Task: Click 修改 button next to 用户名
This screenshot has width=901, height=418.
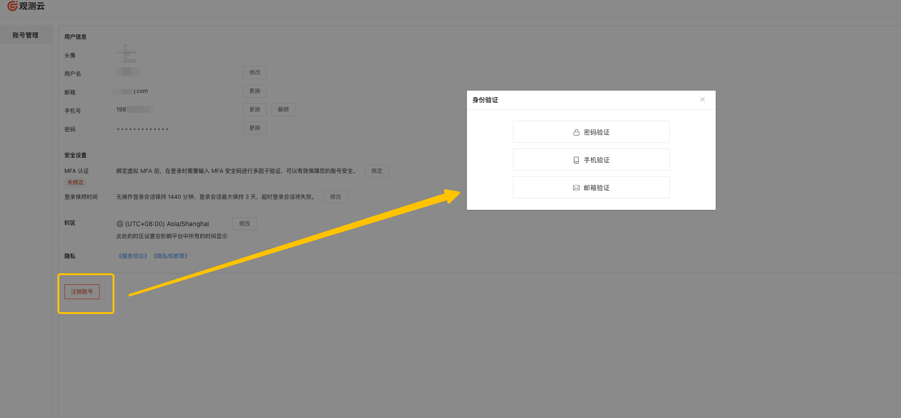Action: (x=255, y=73)
